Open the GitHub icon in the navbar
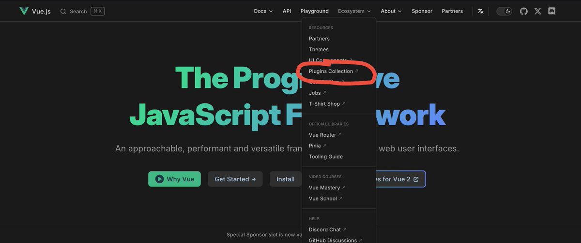The height and width of the screenshot is (243, 581). (x=524, y=11)
